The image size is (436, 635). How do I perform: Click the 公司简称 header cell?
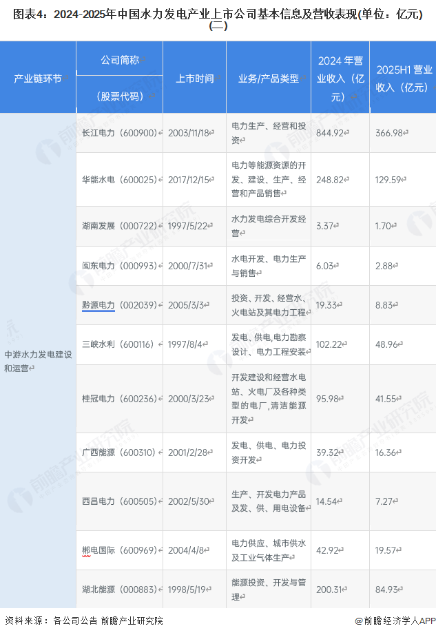point(120,60)
